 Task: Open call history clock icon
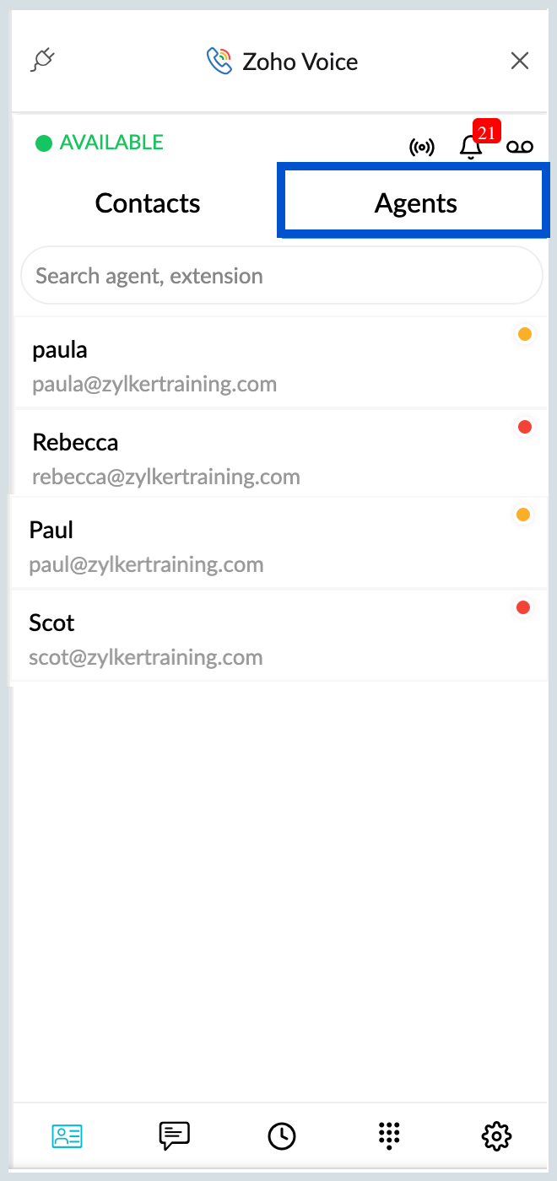click(282, 1135)
